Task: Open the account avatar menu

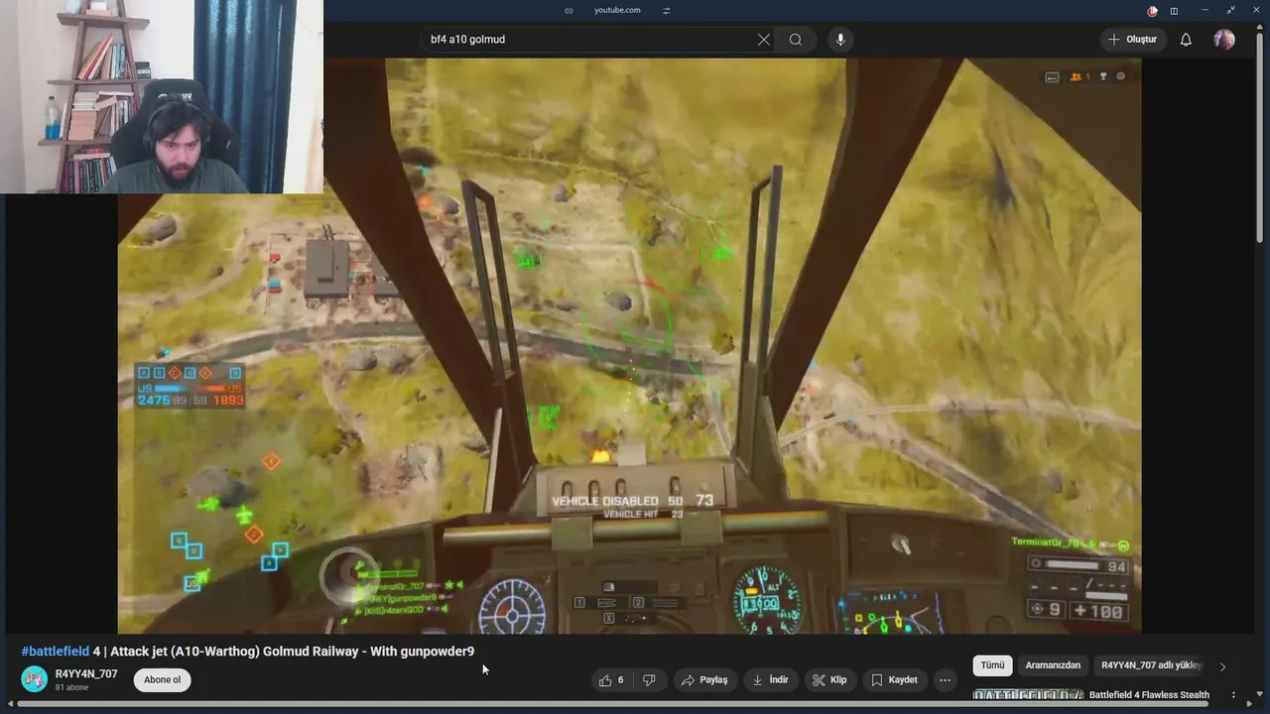Action: [x=1224, y=40]
